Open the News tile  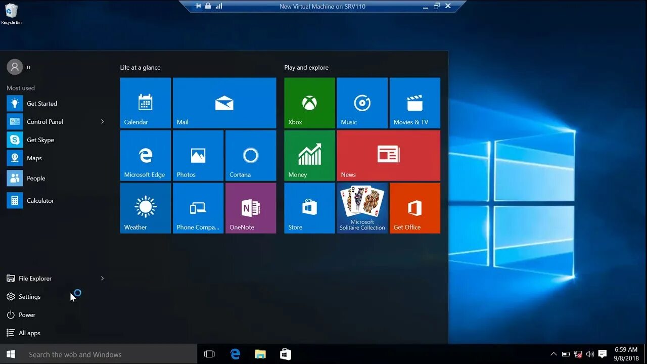(388, 155)
